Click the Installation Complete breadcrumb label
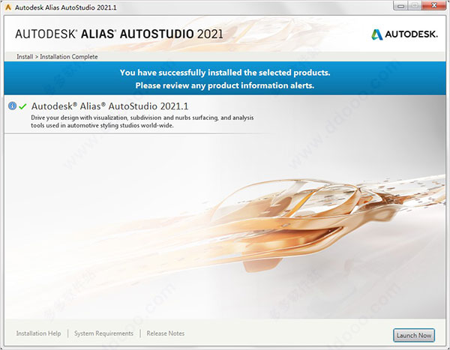Image resolution: width=450 pixels, height=350 pixels. point(70,57)
